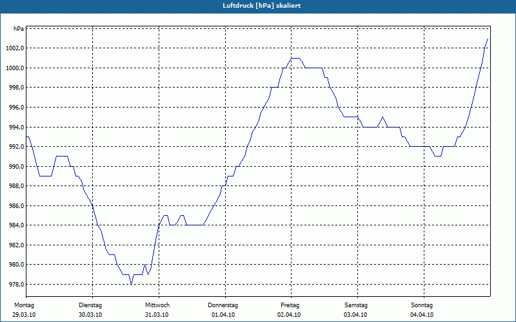Click the date 02.04.10
The width and height of the screenshot is (516, 322).
tap(289, 315)
